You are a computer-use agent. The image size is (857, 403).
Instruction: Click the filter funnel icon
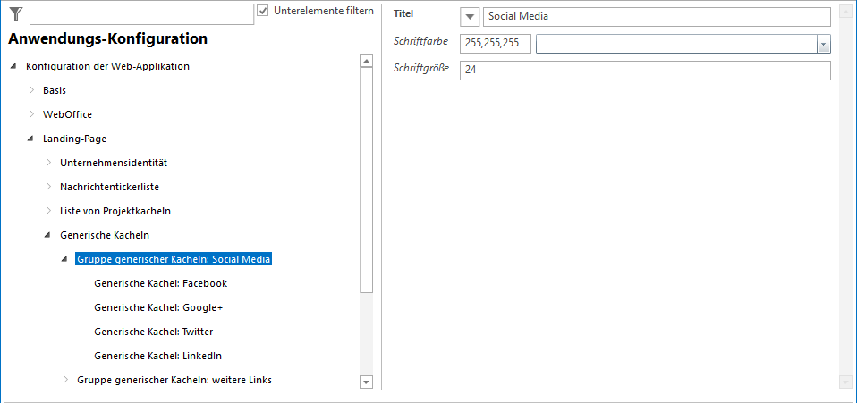pos(15,13)
